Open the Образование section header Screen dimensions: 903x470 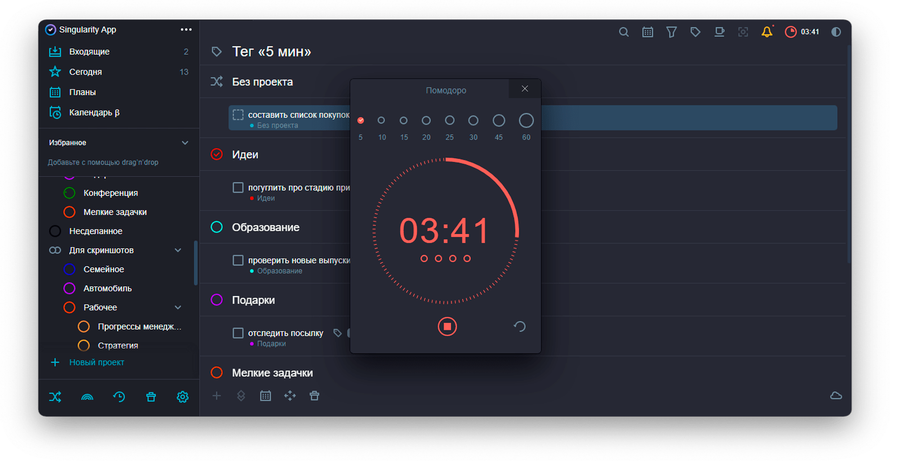[x=266, y=227]
